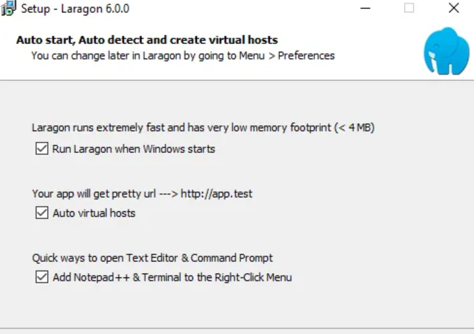This screenshot has width=474, height=334.
Task: Click the 'Auto virtual hosts' label text
Action: 94,213
